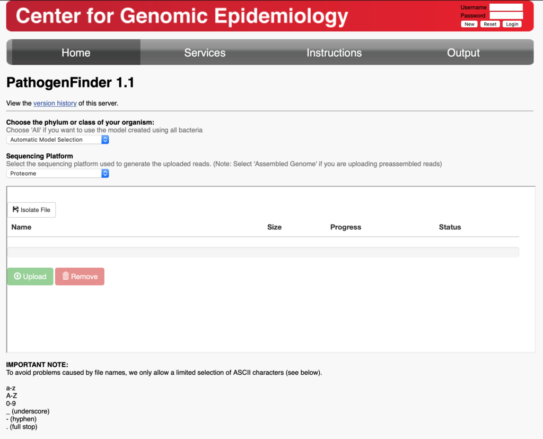Screen dimensions: 543x439
Task: Click the Upload arrow circle icon
Action: [x=17, y=276]
